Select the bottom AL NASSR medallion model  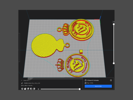point(77,65)
